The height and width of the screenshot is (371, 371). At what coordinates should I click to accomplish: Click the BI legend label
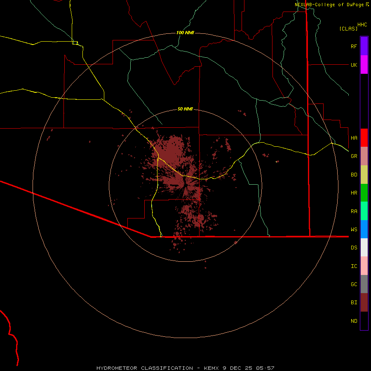coord(354,303)
